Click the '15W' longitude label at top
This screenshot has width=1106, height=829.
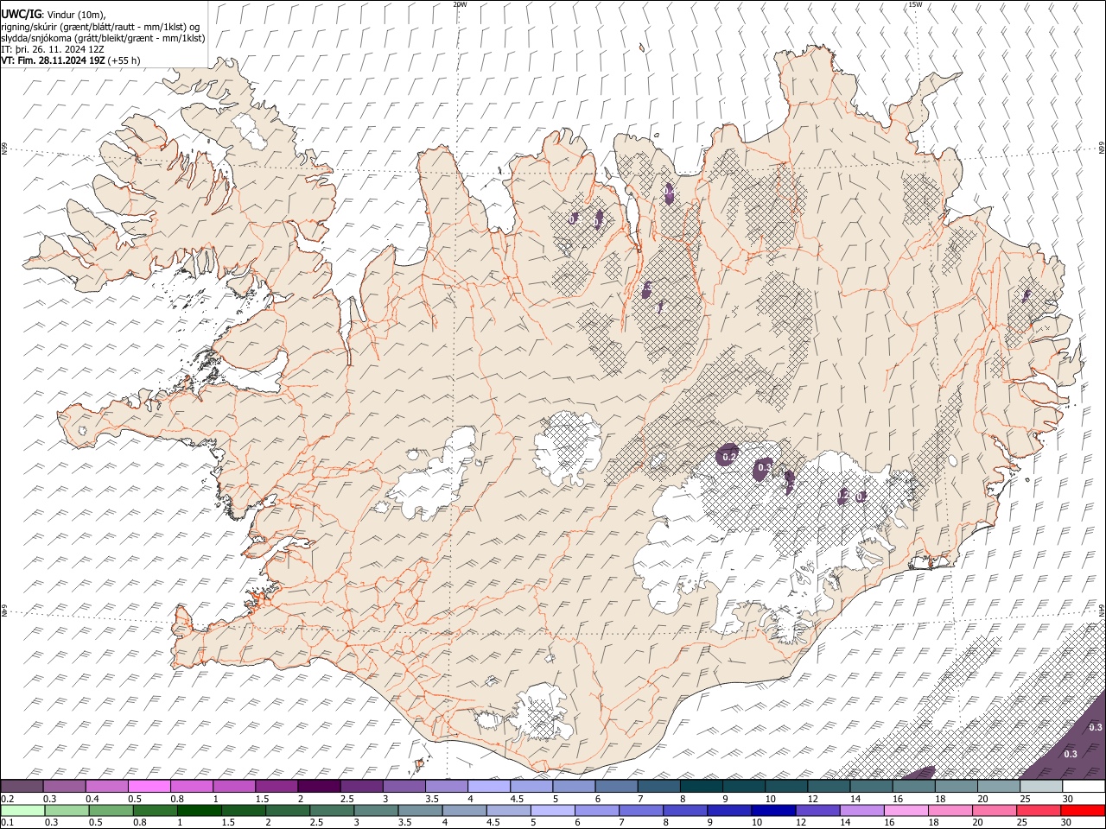pyautogui.click(x=915, y=4)
